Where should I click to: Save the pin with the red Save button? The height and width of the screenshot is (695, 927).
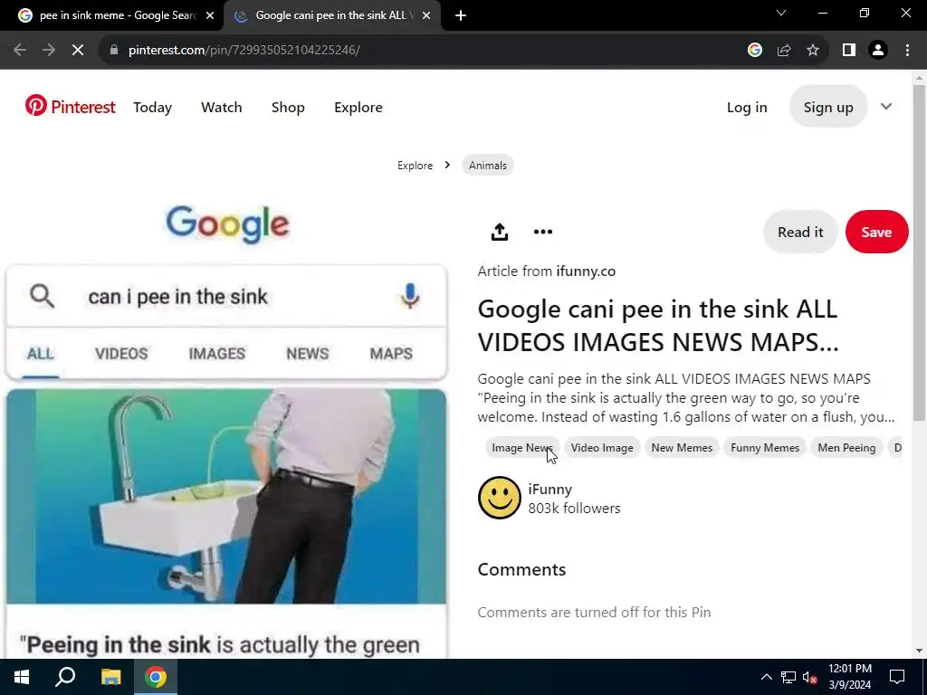point(876,232)
